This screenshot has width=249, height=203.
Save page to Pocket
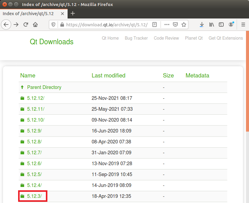coord(175,25)
